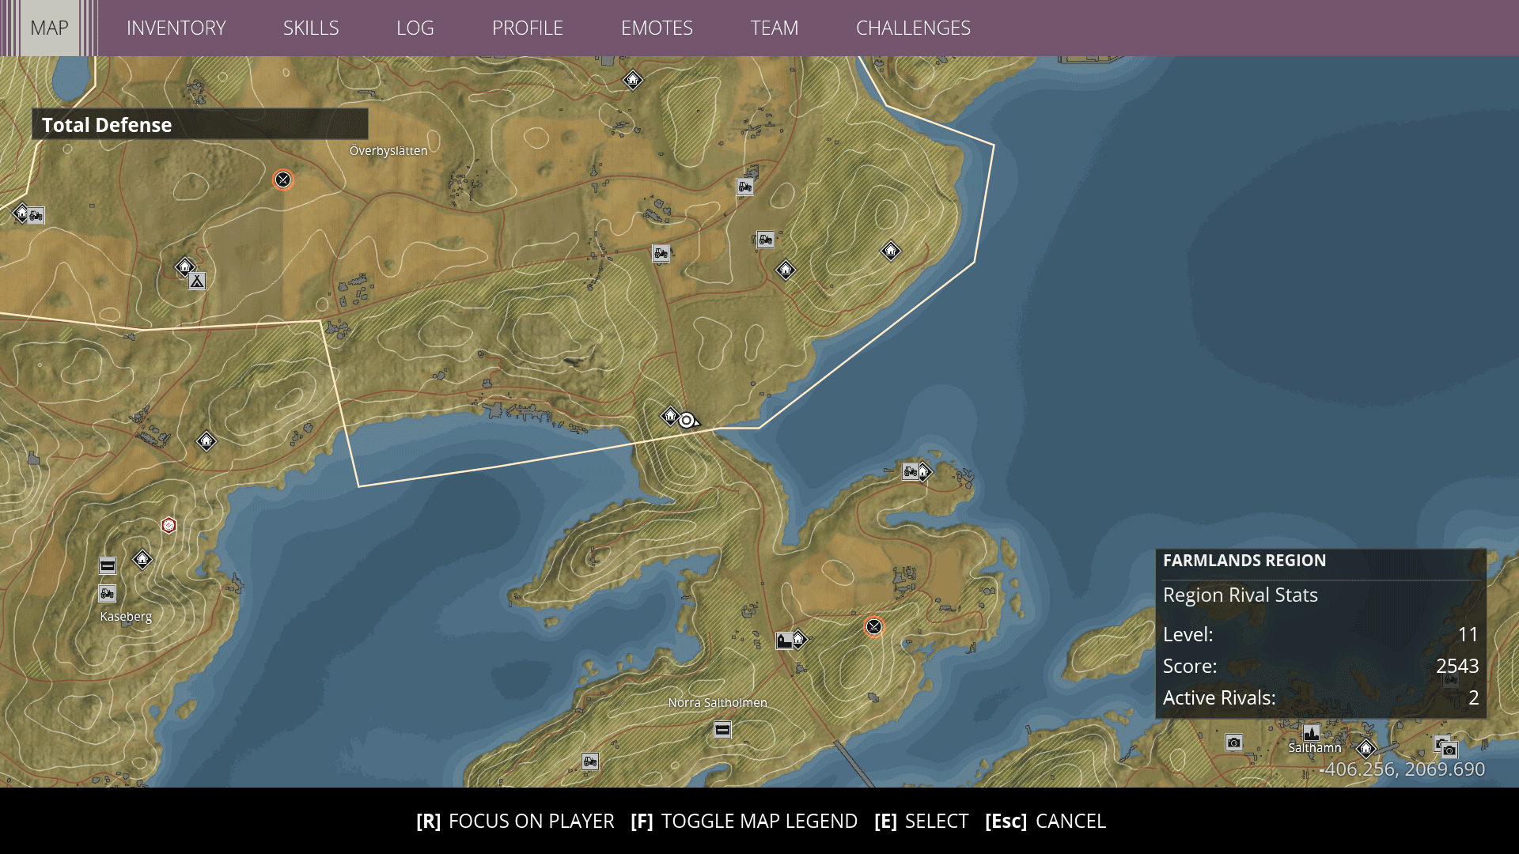
Task: Click the Active Rivals value 2
Action: point(1474,697)
